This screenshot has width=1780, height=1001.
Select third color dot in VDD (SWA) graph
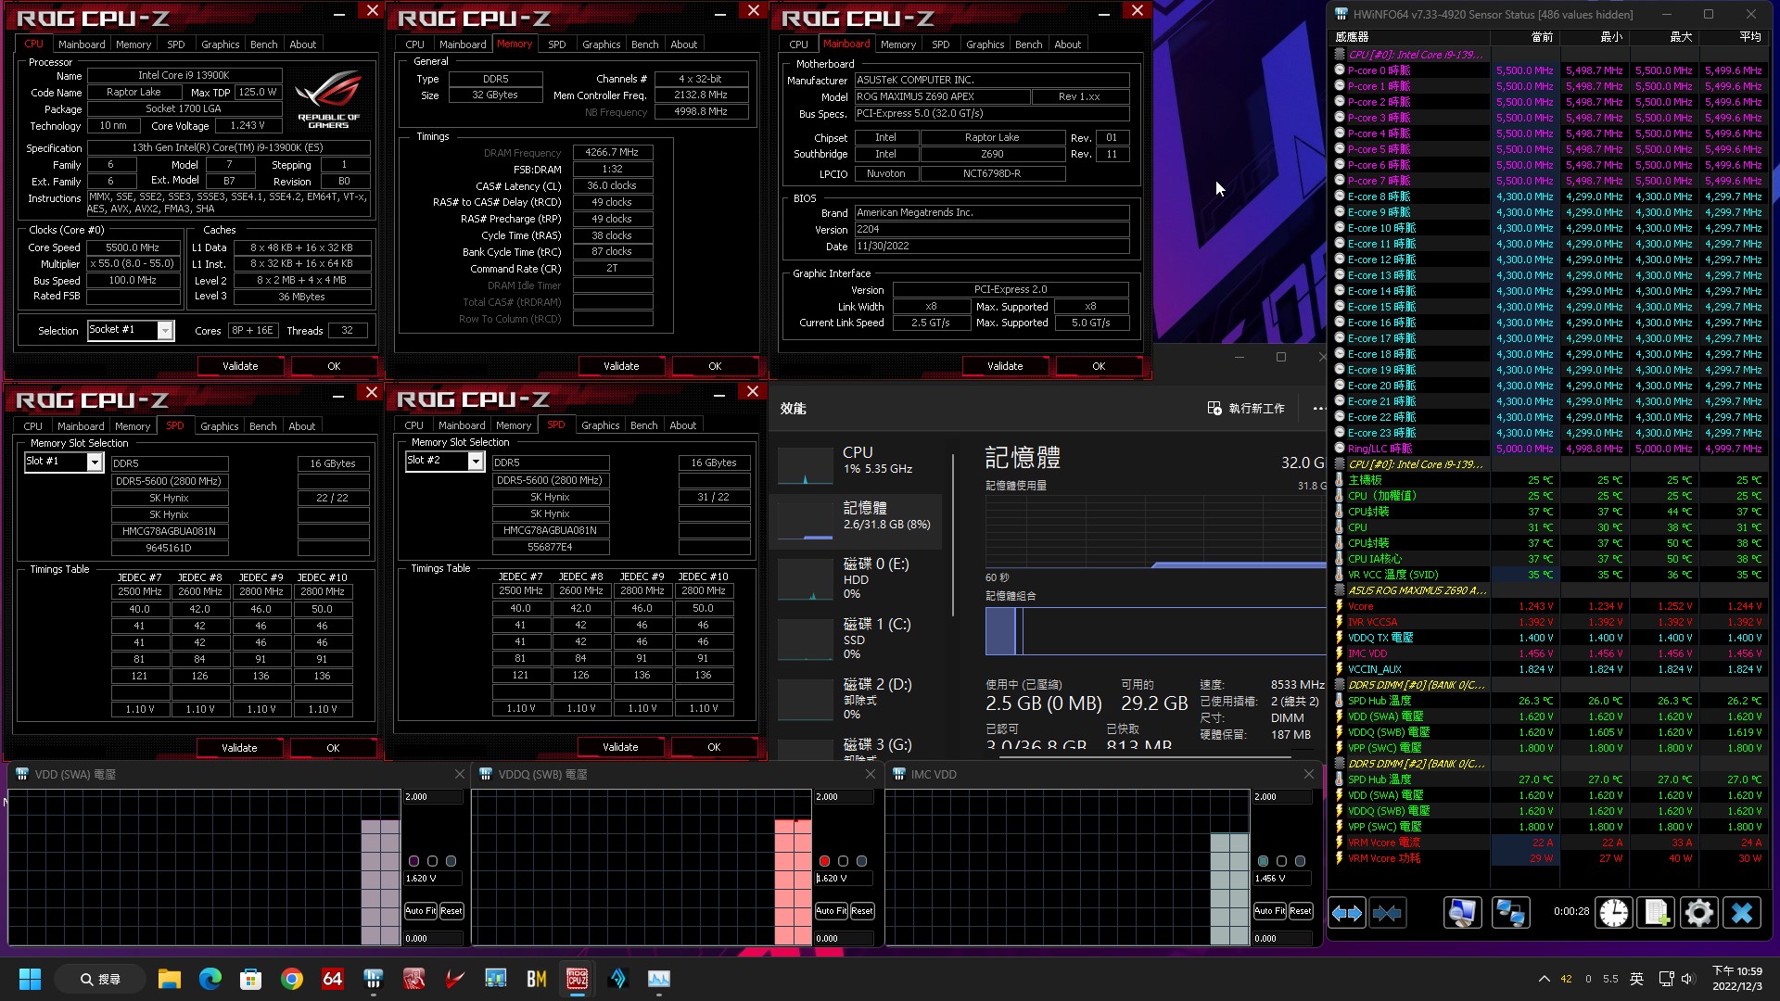[451, 861]
